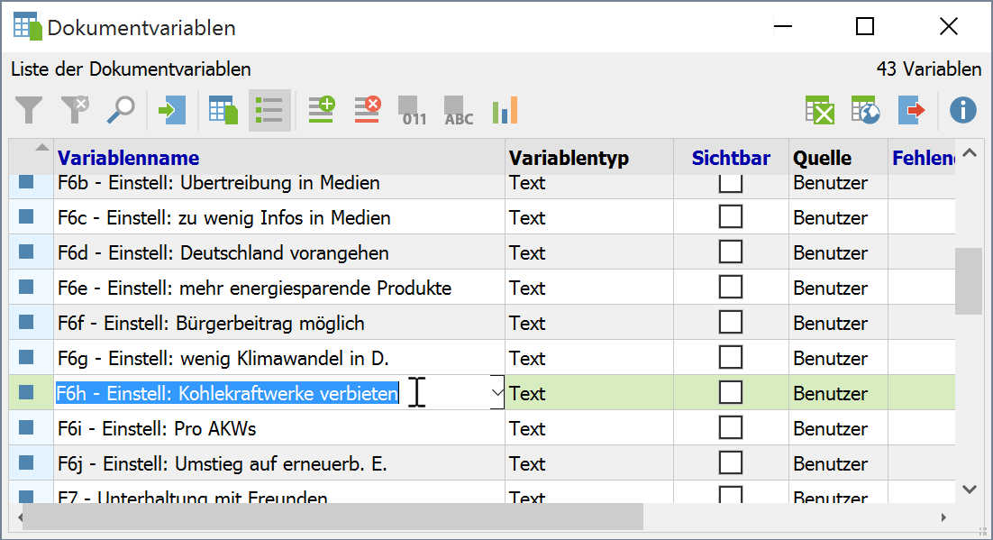Open statistics bar chart icon
The height and width of the screenshot is (540, 993).
(505, 110)
